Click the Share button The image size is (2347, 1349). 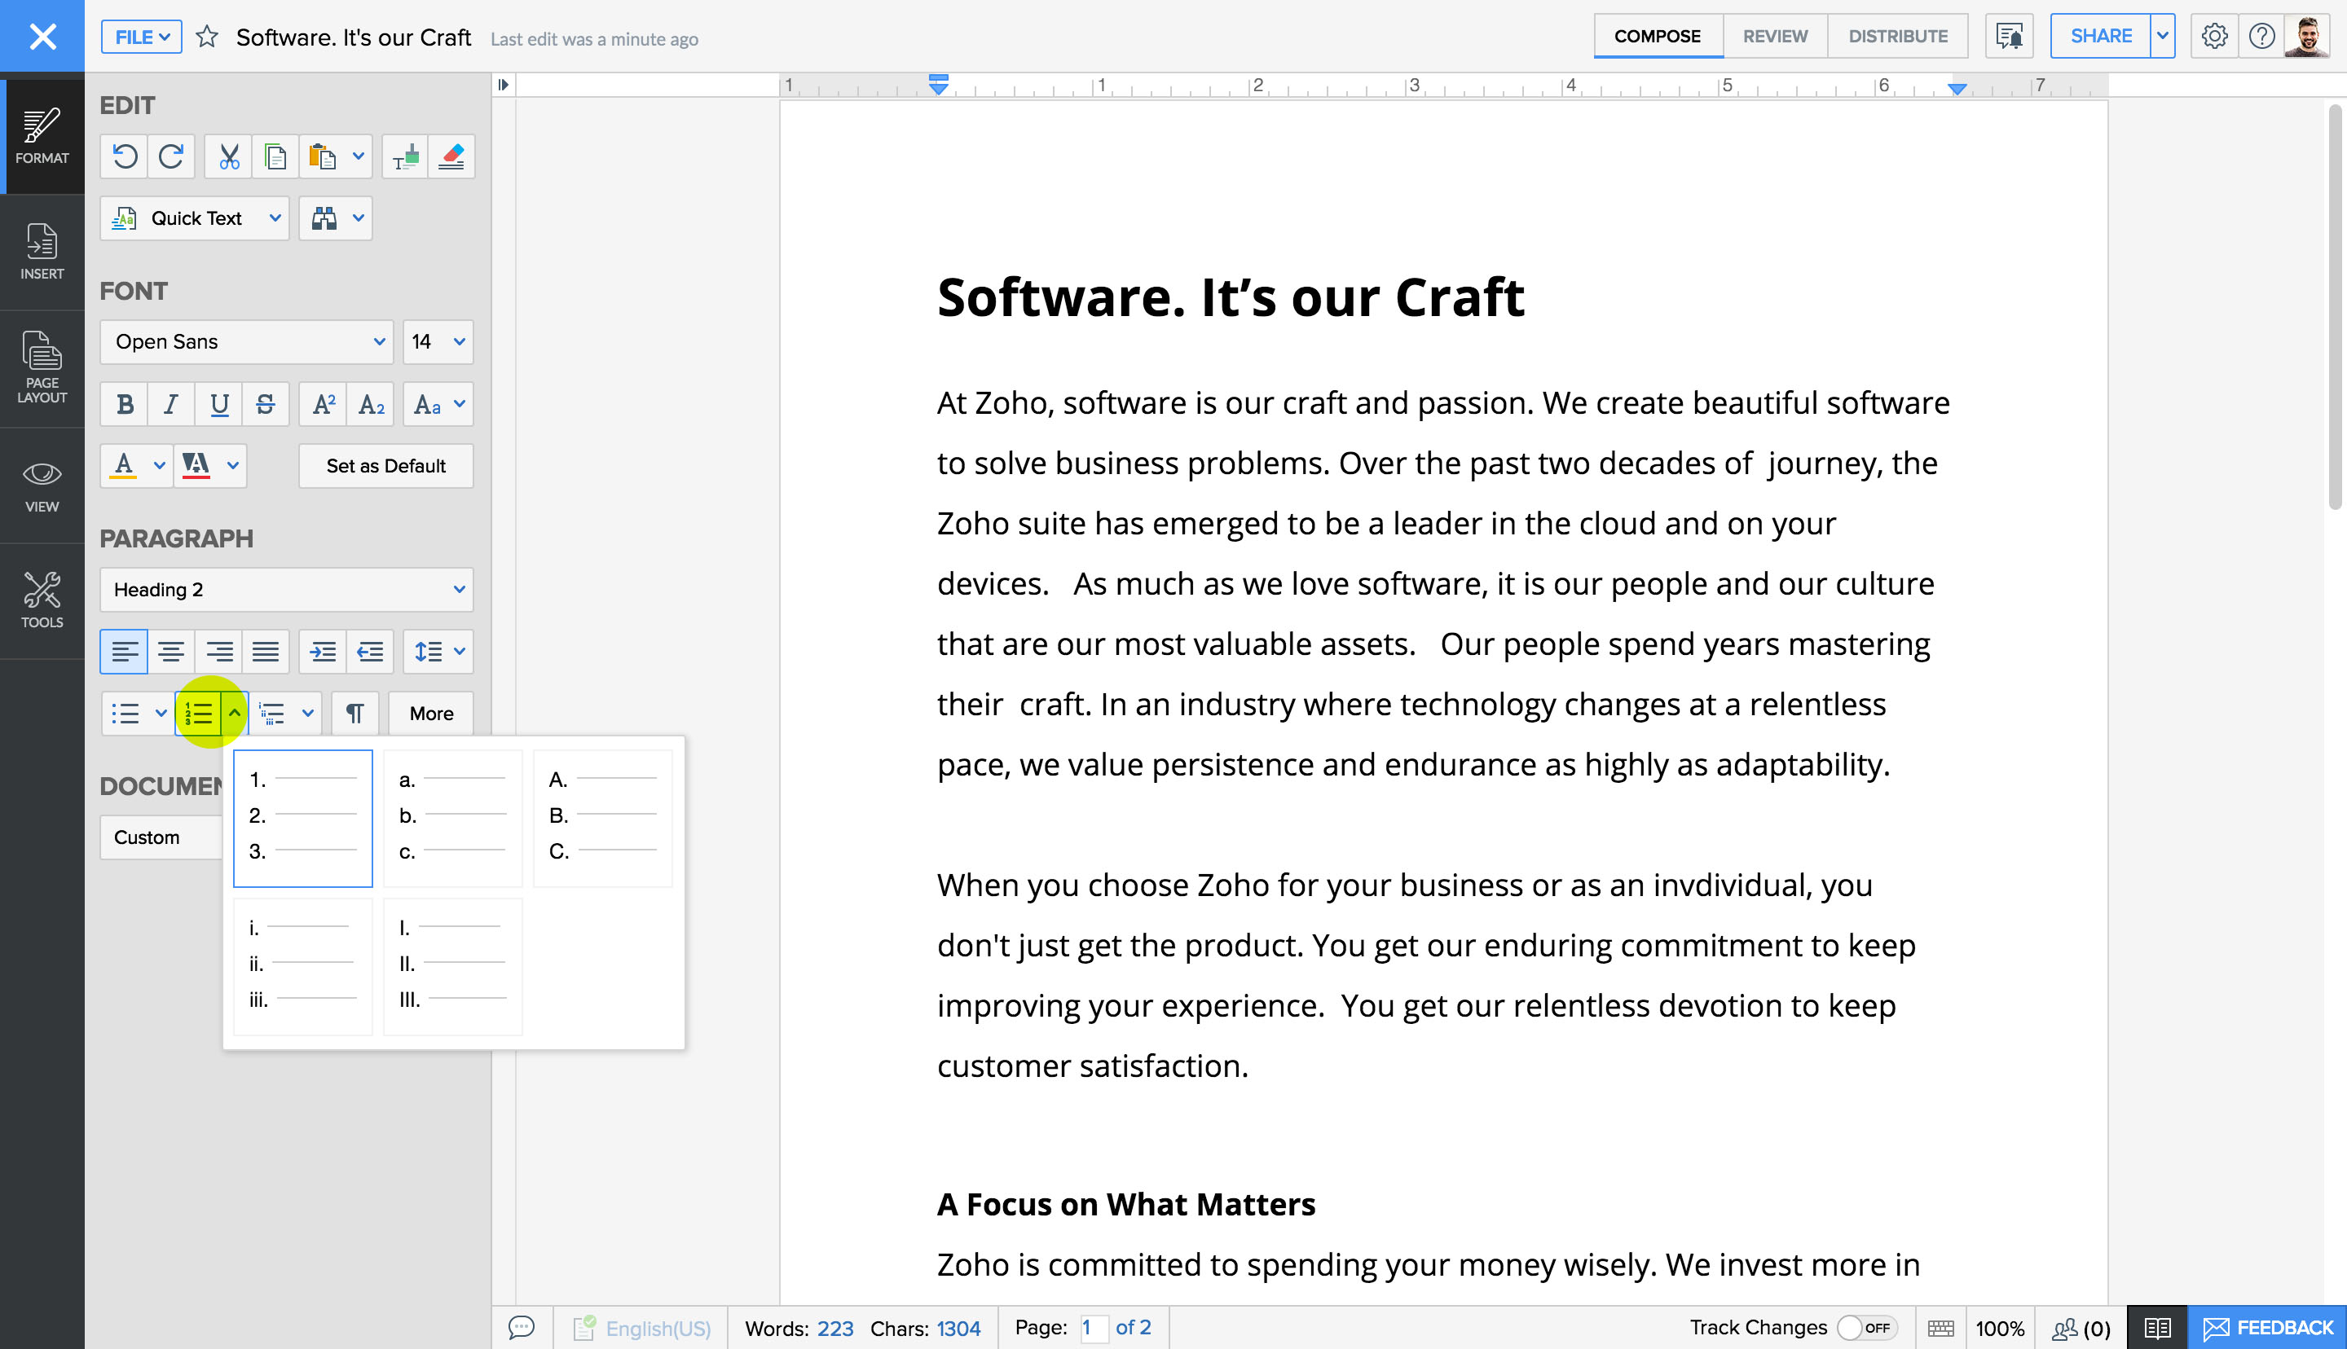[2099, 36]
